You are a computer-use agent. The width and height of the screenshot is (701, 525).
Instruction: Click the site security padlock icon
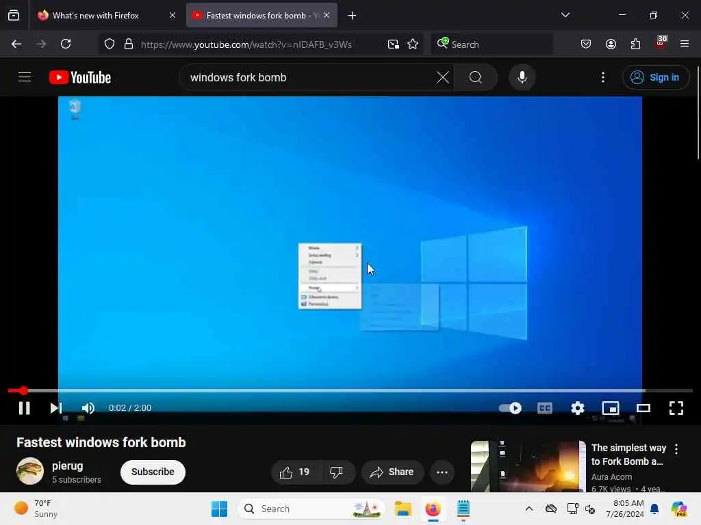[129, 44]
